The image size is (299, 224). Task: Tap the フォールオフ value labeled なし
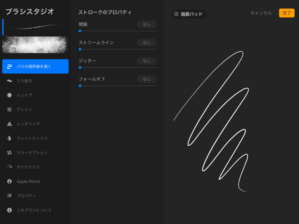[x=146, y=79]
